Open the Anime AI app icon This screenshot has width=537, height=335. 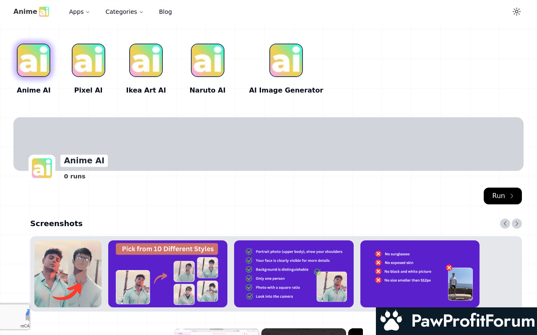pyautogui.click(x=34, y=60)
